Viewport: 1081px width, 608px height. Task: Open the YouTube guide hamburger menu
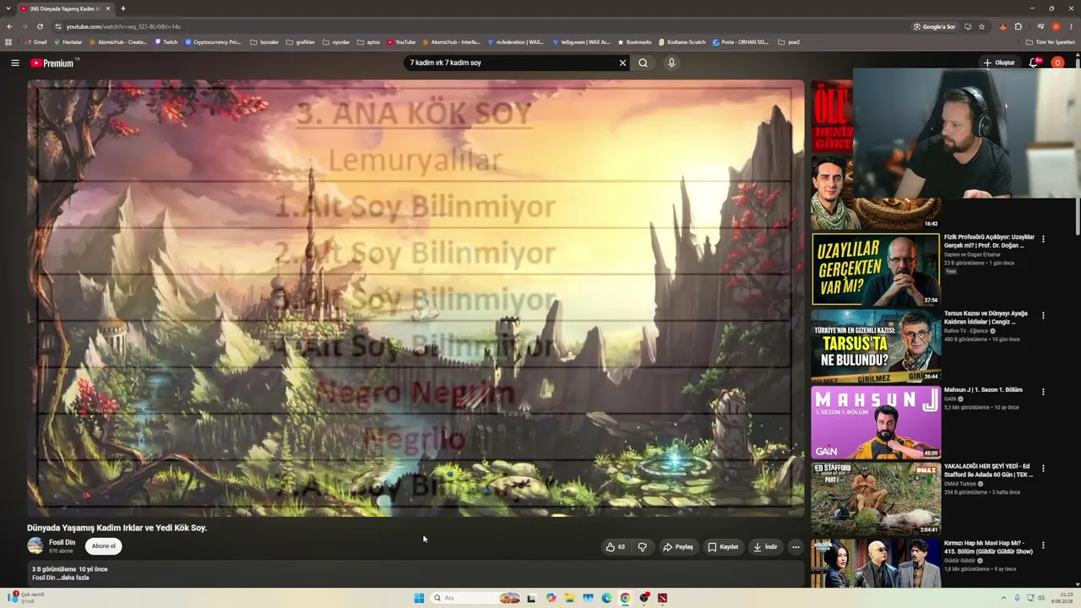[x=14, y=62]
